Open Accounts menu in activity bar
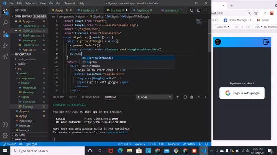Image resolution: width=277 pixels, height=155 pixels. click(x=5, y=124)
